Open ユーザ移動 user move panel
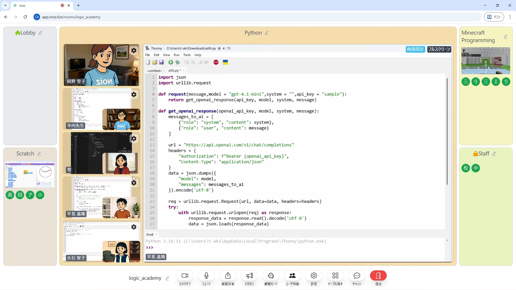The width and height of the screenshot is (516, 290). pyautogui.click(x=292, y=276)
